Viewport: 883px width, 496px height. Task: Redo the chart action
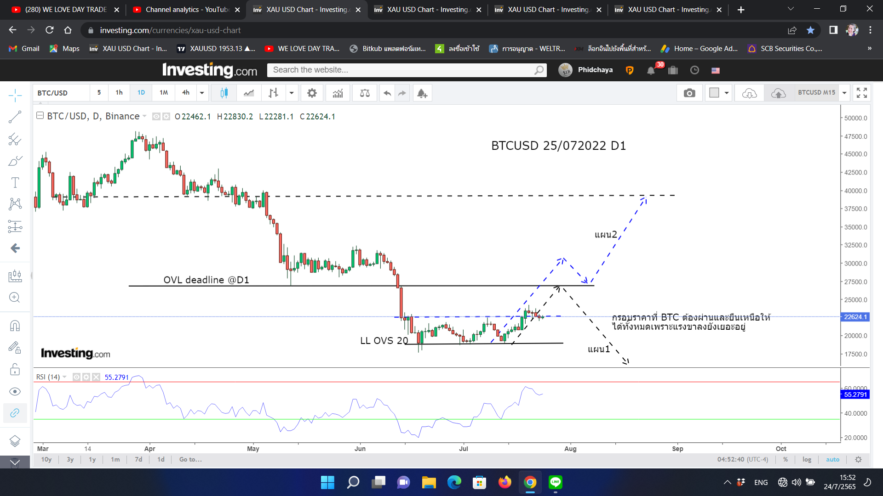coord(402,93)
